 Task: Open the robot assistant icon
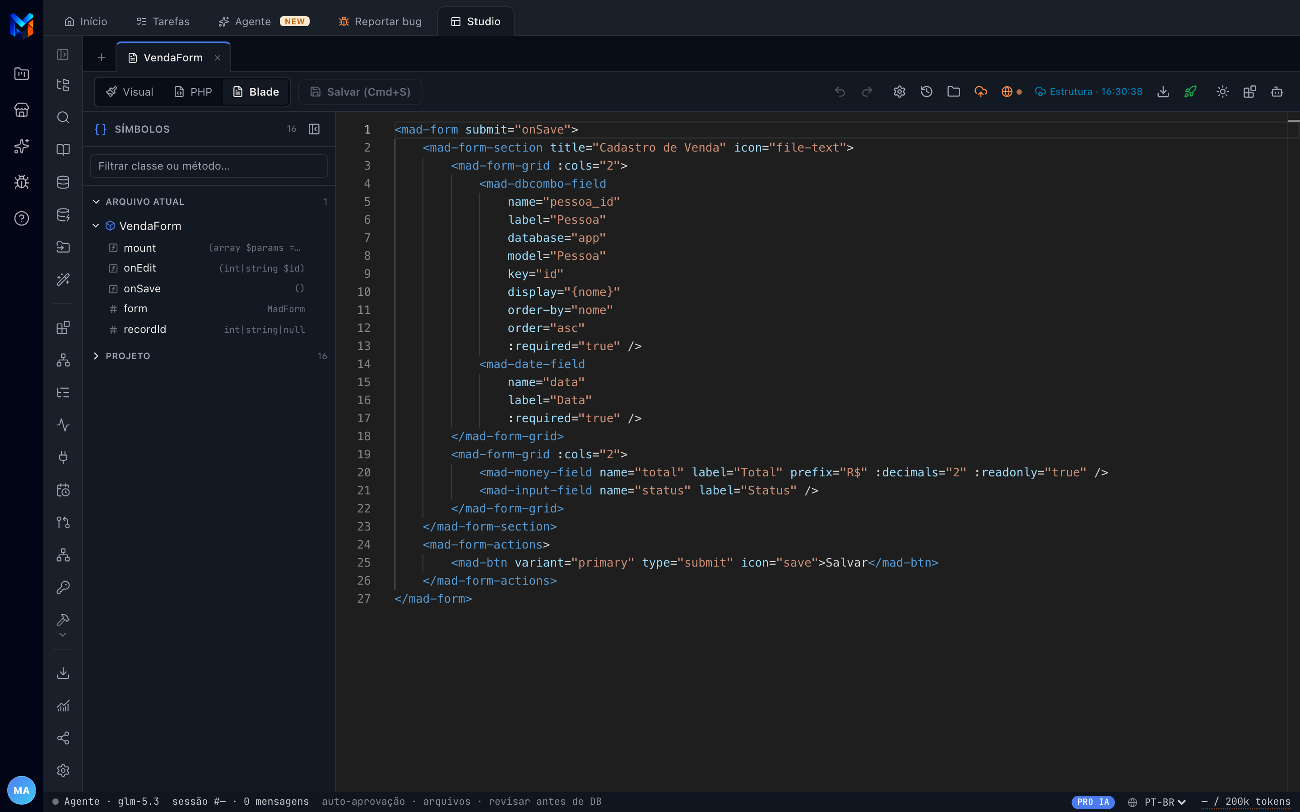tap(1277, 92)
